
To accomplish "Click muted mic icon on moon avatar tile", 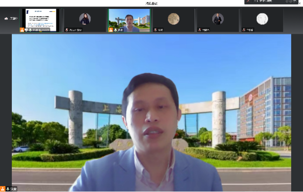I will pyautogui.click(x=155, y=30).
